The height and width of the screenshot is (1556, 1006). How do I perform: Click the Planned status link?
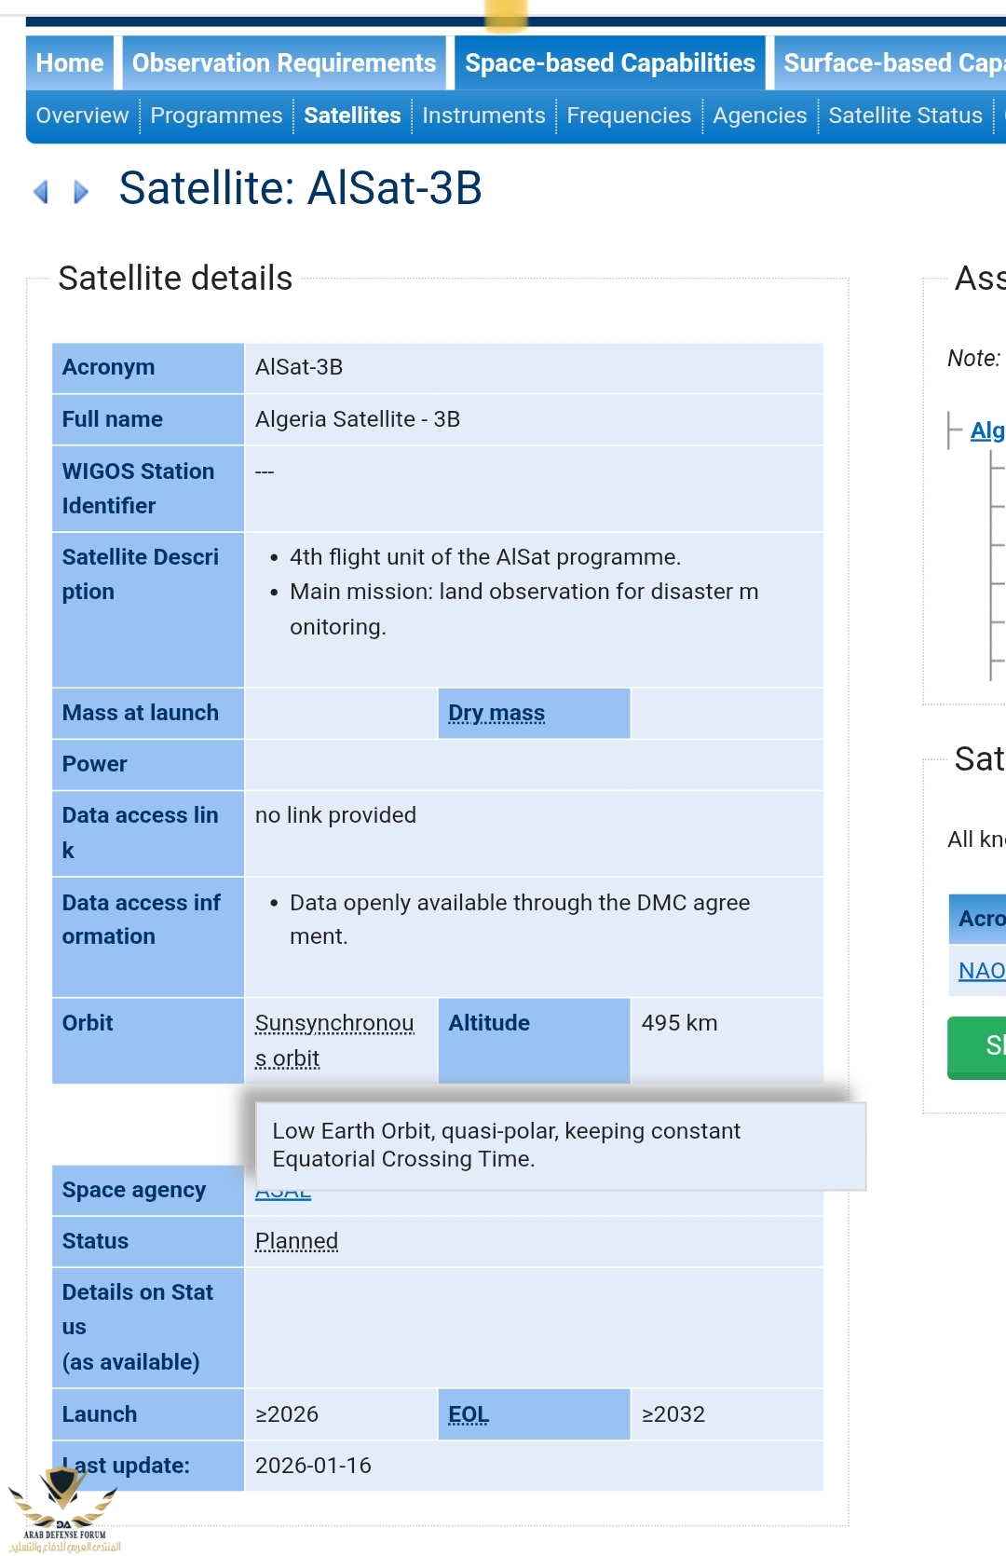(x=296, y=1241)
